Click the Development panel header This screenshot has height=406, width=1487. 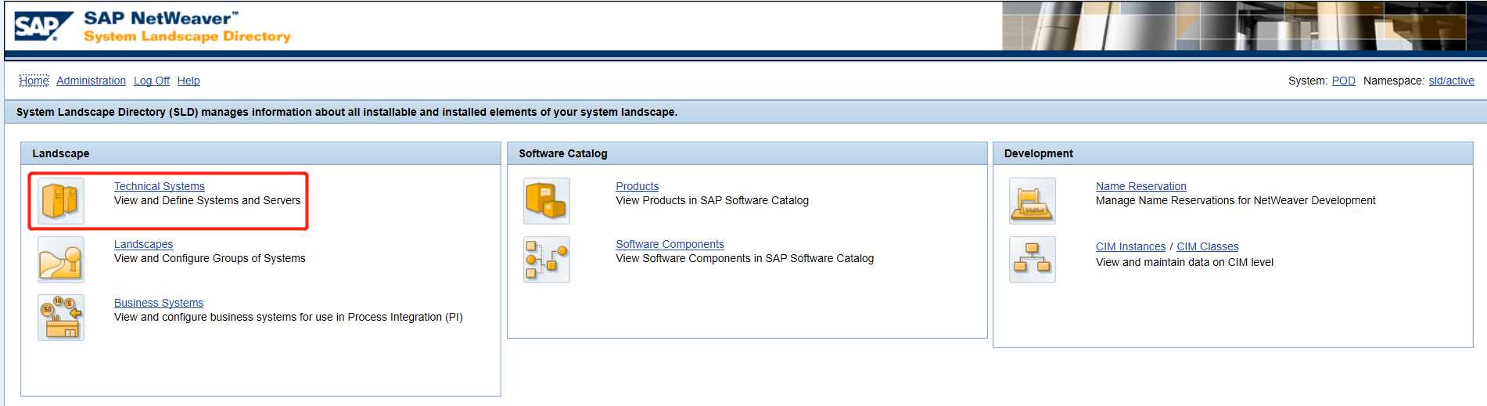point(1233,153)
